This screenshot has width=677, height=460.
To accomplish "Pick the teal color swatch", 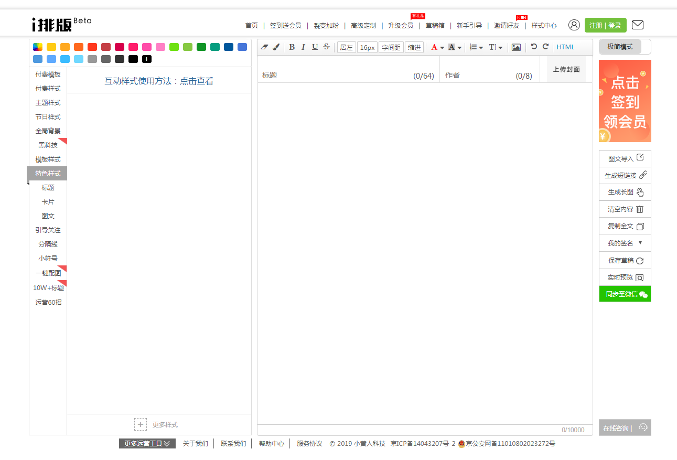I will click(215, 47).
